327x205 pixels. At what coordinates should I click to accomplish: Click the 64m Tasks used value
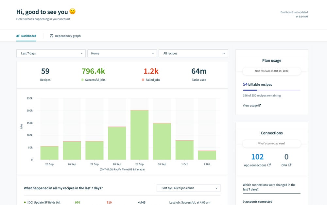[199, 71]
